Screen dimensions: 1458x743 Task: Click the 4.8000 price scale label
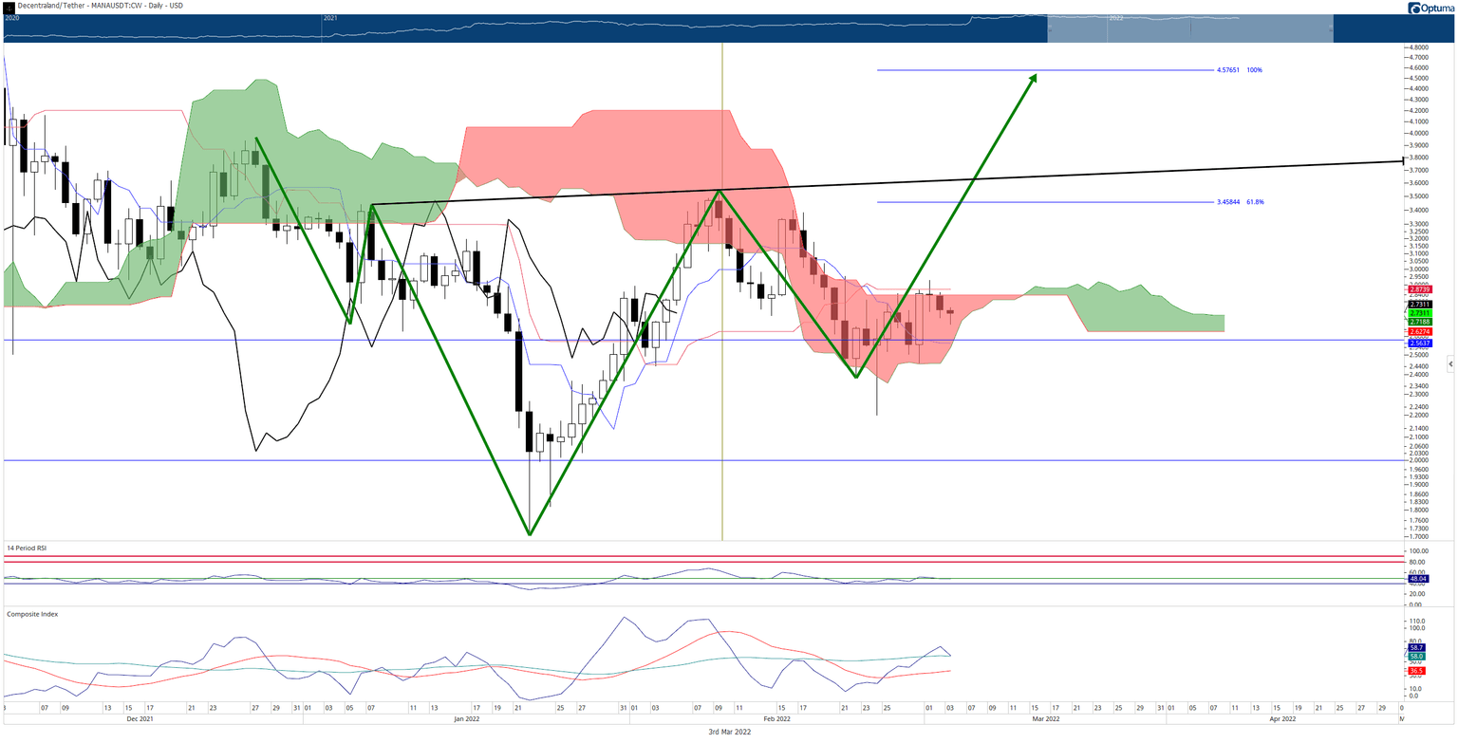pyautogui.click(x=1421, y=47)
